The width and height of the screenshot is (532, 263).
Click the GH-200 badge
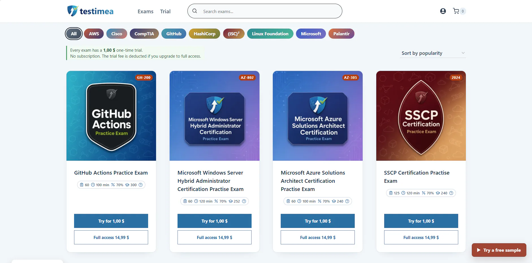tap(144, 77)
